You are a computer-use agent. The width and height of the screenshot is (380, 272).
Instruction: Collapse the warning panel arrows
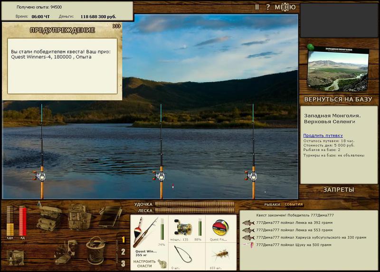tap(116, 26)
